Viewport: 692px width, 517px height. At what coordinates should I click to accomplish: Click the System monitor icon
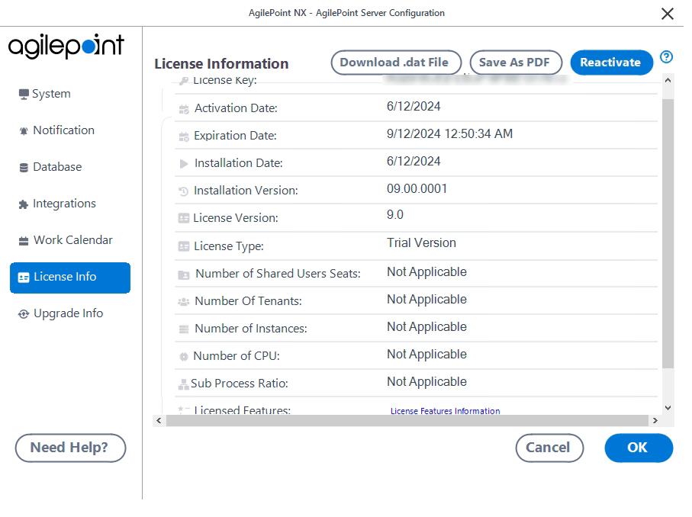click(x=24, y=94)
